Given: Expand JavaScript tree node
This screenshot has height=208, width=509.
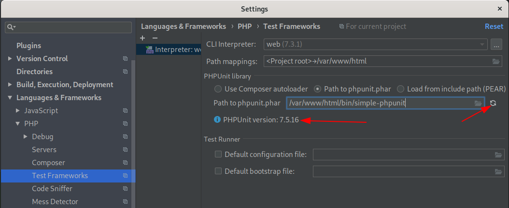Looking at the screenshot, I should point(17,111).
